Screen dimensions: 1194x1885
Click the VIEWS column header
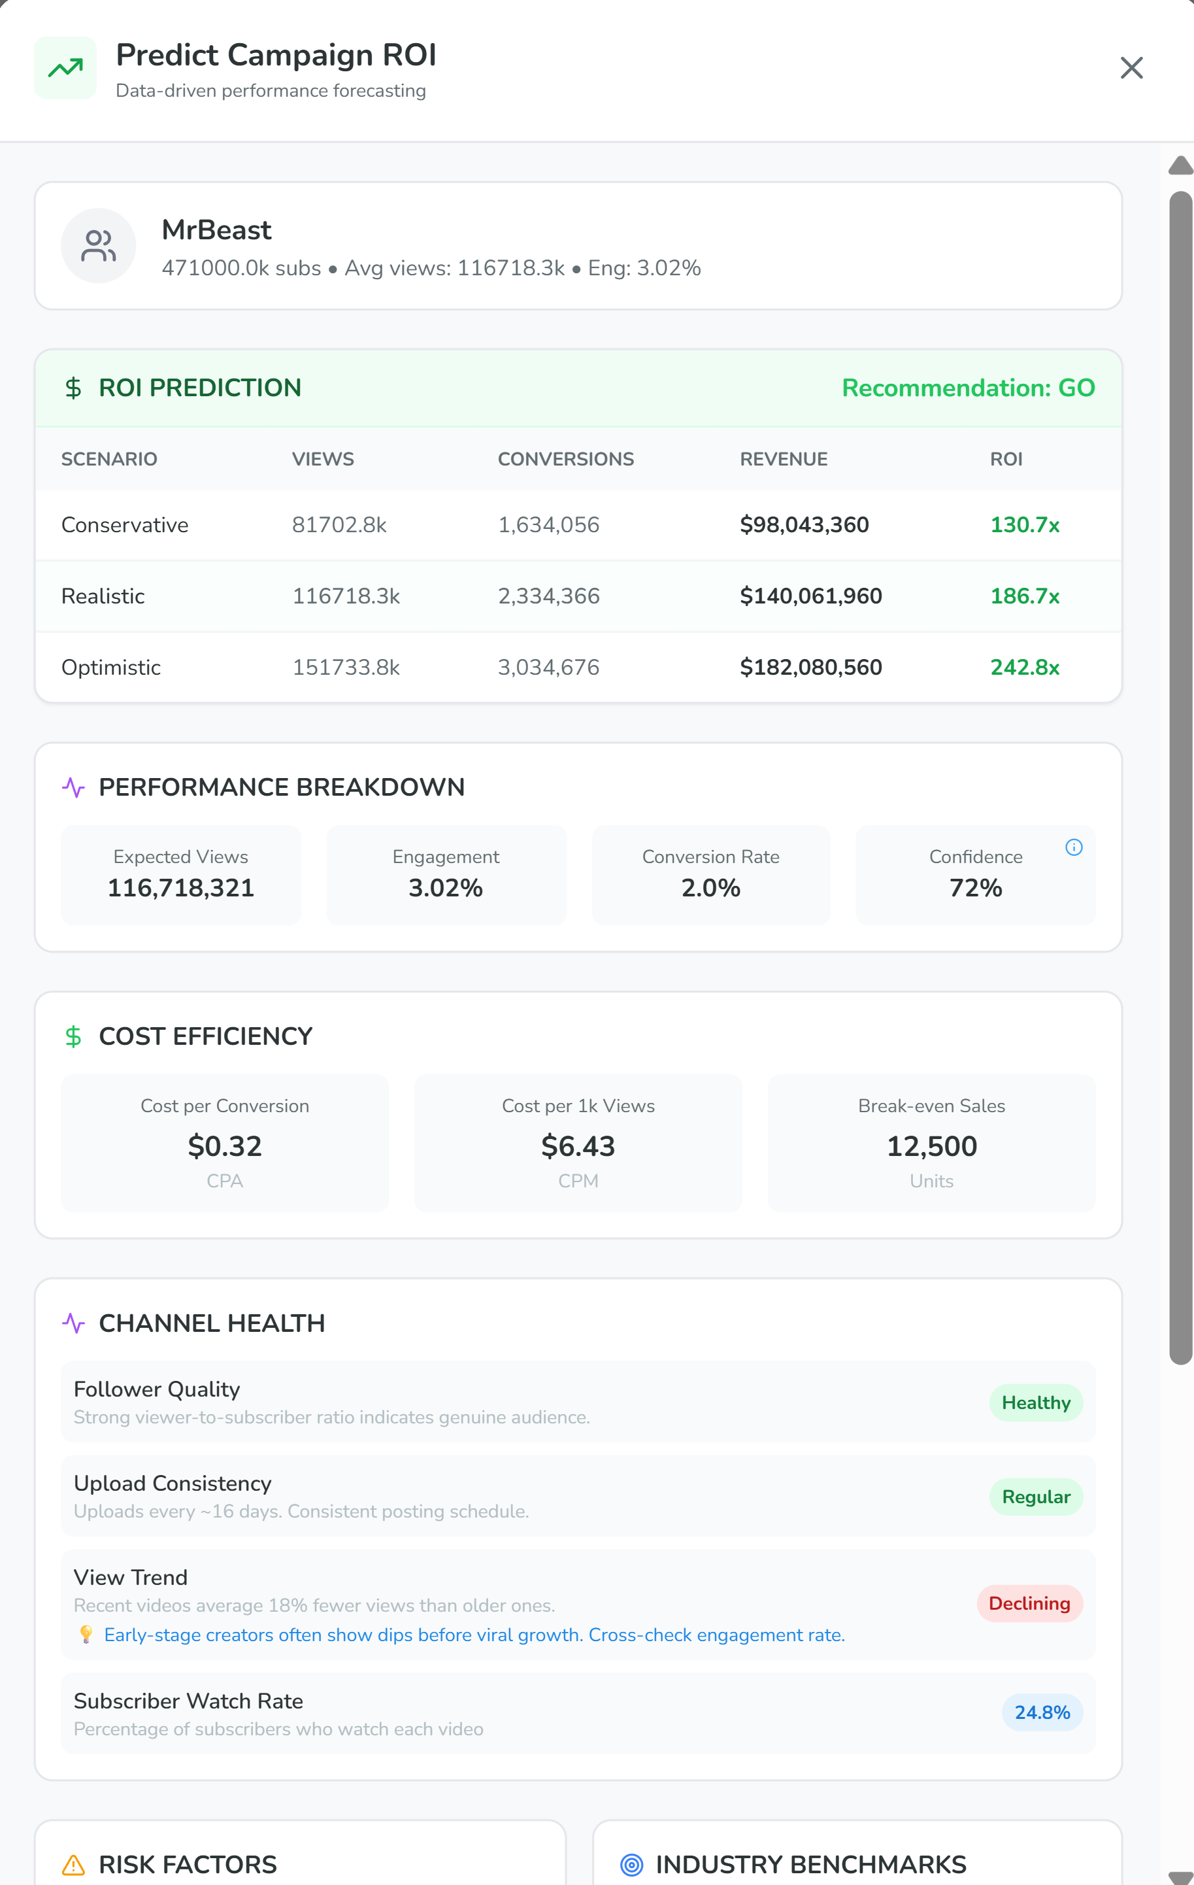pos(323,459)
